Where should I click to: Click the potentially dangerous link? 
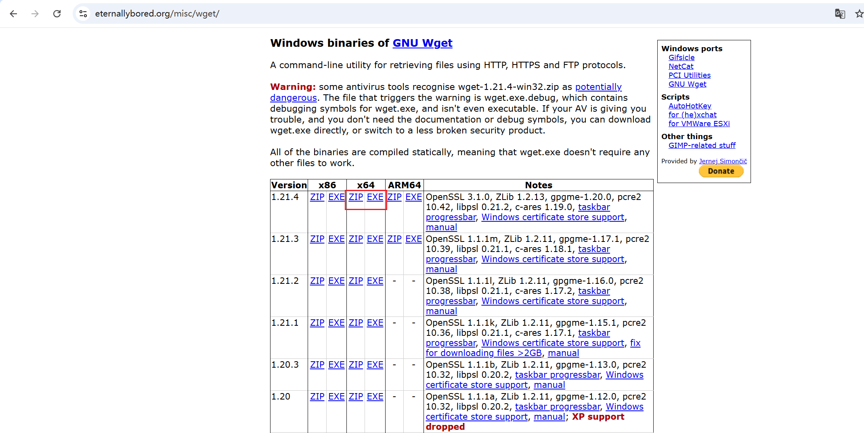[x=598, y=87]
